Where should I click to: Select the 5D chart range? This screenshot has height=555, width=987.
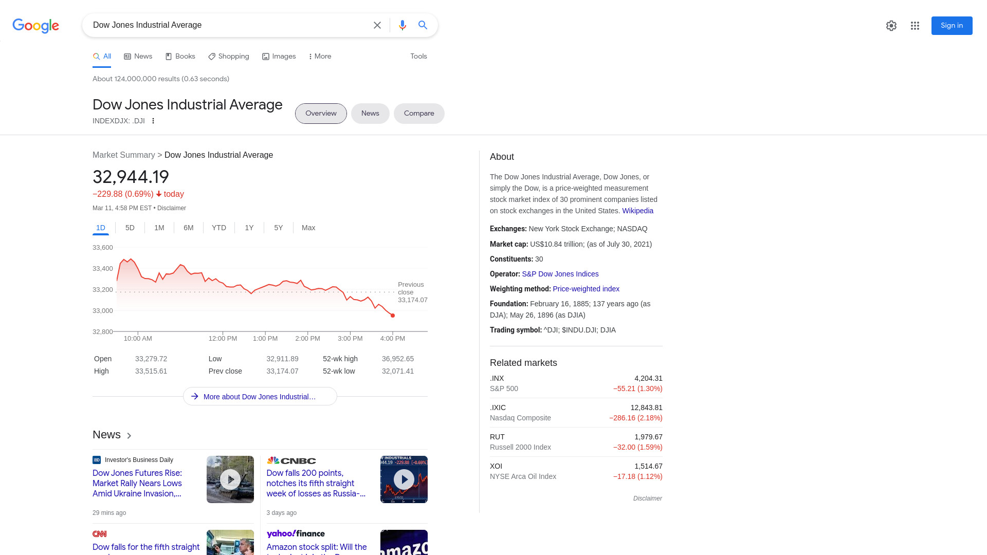pyautogui.click(x=130, y=228)
